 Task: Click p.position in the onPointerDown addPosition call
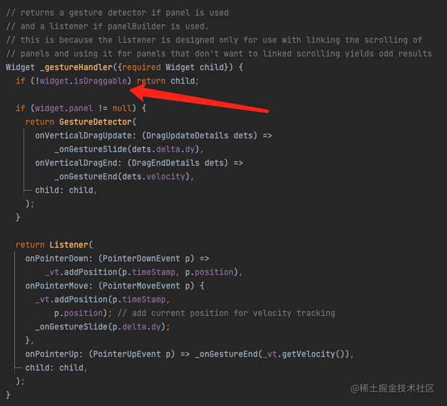(209, 273)
